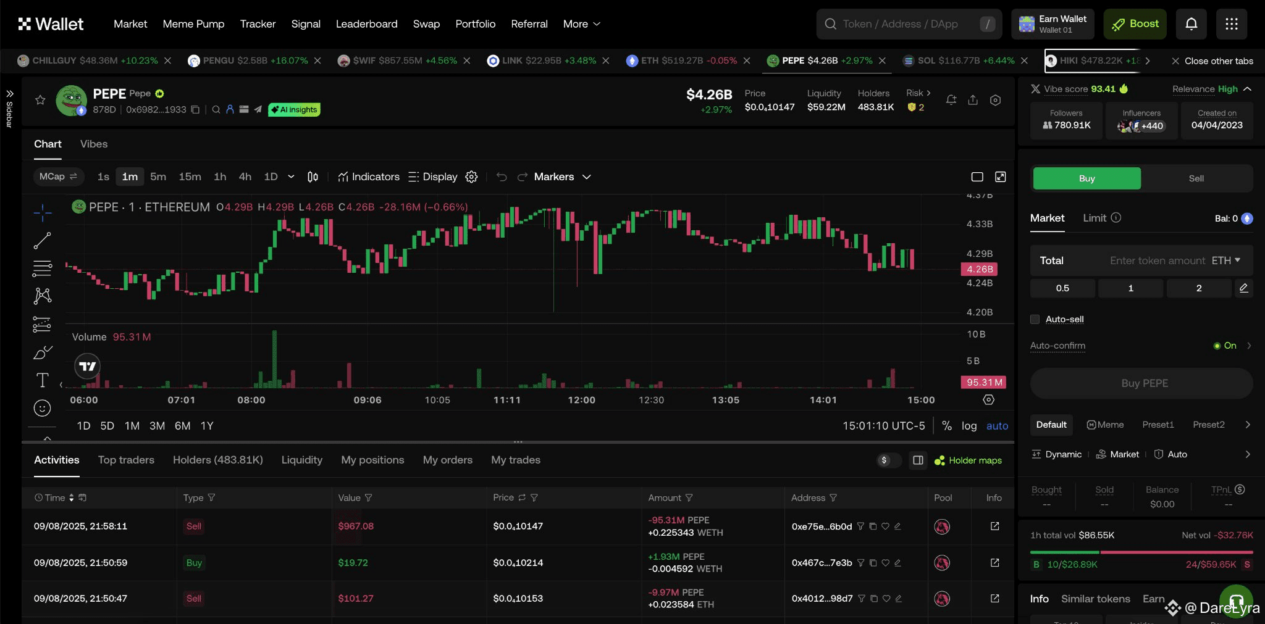Select the 15m timeframe
This screenshot has width=1265, height=624.
click(x=190, y=177)
